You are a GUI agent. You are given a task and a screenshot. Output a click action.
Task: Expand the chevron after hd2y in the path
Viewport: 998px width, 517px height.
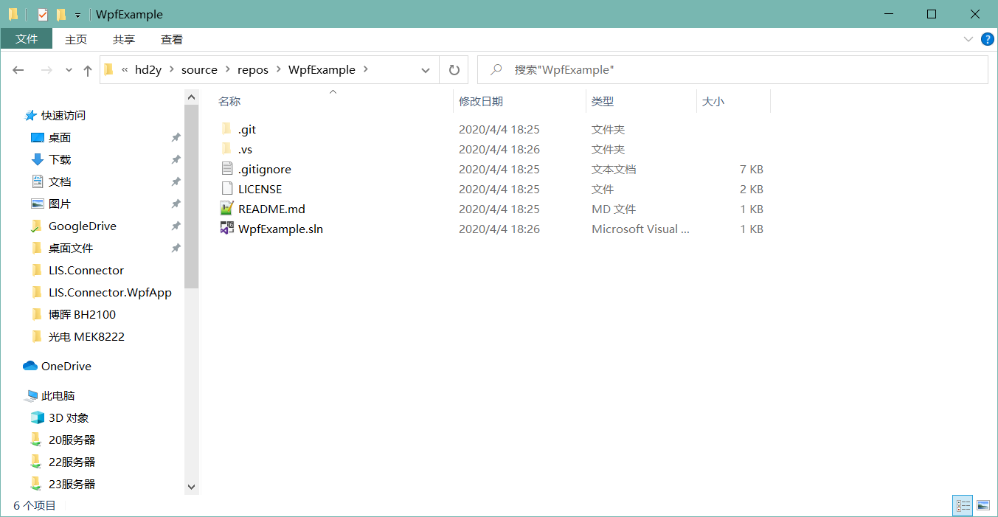[x=171, y=70]
